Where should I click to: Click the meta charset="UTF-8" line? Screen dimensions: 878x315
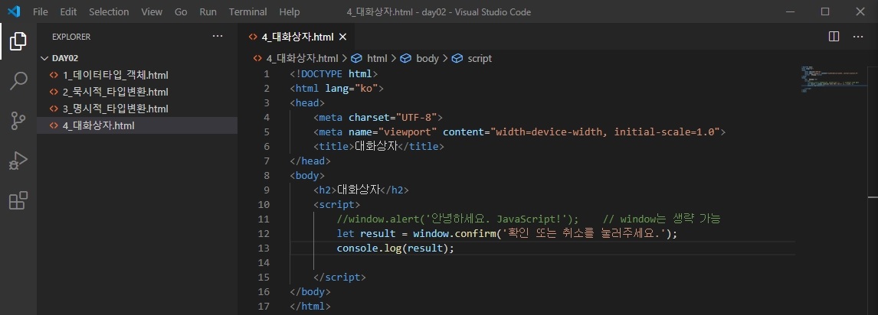378,117
